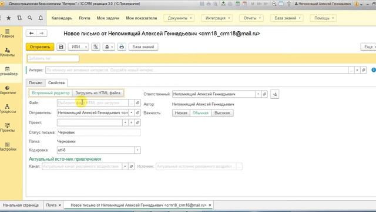Open the Отправитель linked record icon

(137, 112)
